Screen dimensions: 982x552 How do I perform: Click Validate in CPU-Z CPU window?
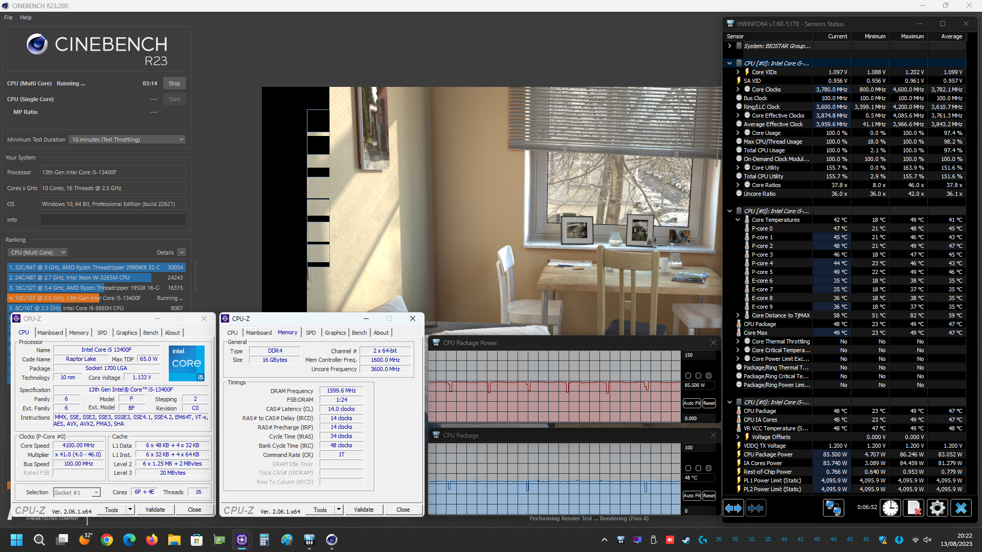[155, 510]
